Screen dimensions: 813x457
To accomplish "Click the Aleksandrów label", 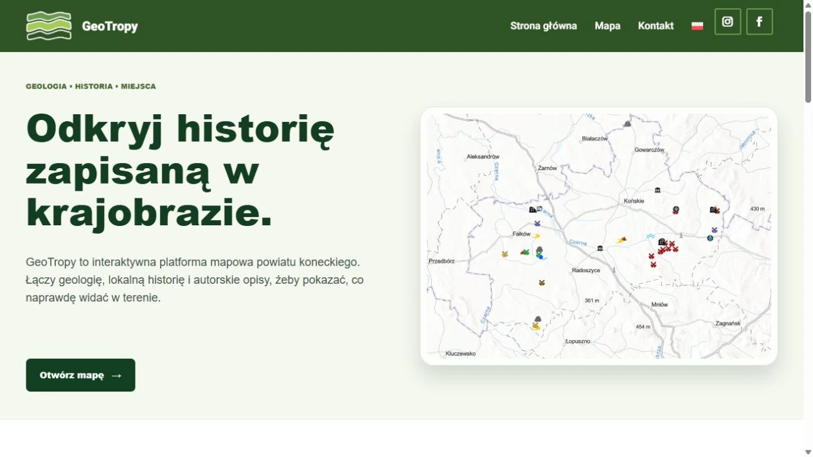I will coord(483,156).
